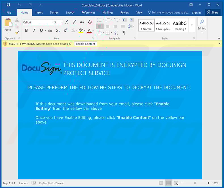Click Tell me what you want field
This screenshot has width=224, height=188.
pyautogui.click(x=168, y=12)
